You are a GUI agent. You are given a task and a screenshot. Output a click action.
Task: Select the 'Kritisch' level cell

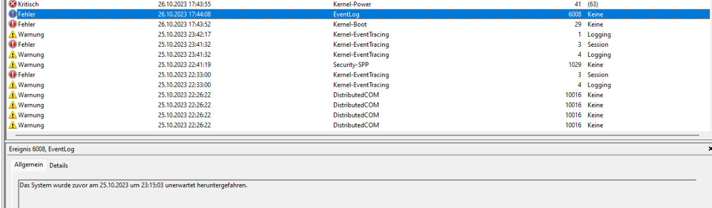[28, 4]
